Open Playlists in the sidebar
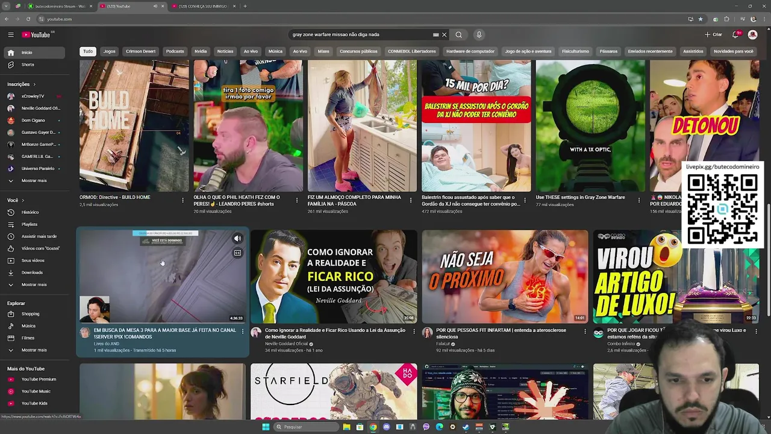 (34, 224)
